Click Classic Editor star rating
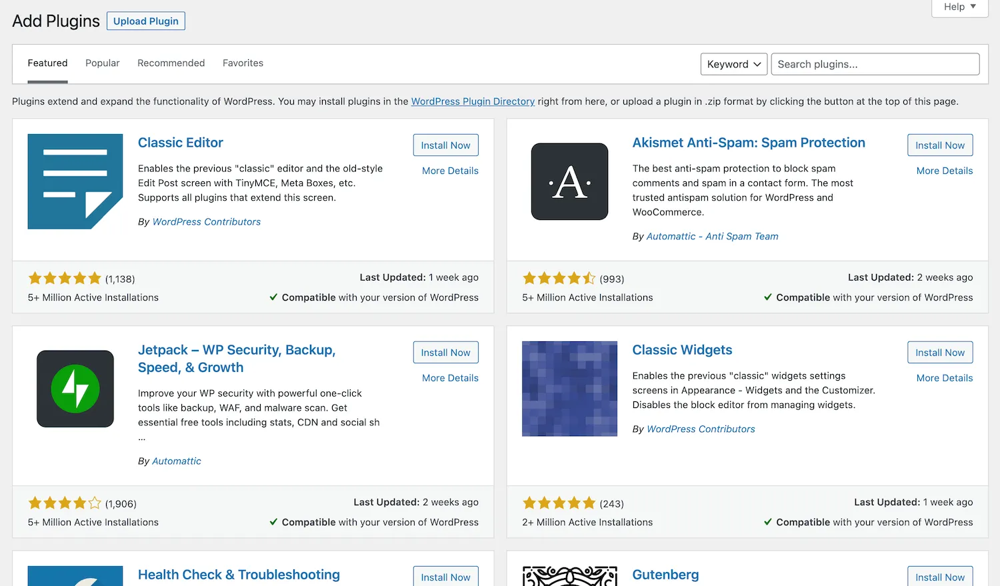This screenshot has height=586, width=1000. click(x=65, y=279)
